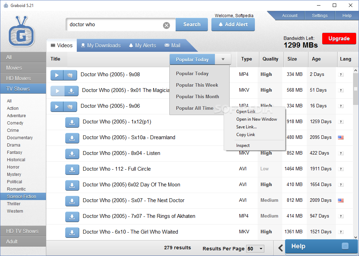This screenshot has height=256, width=359.
Task: Download Doctor Who (2005) - 1x12(p1)
Action: tap(72, 122)
